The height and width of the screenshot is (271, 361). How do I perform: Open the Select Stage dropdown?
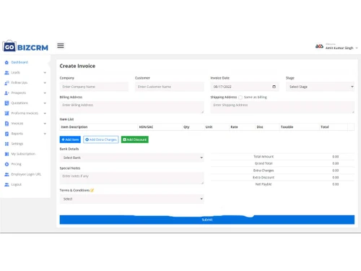click(320, 87)
